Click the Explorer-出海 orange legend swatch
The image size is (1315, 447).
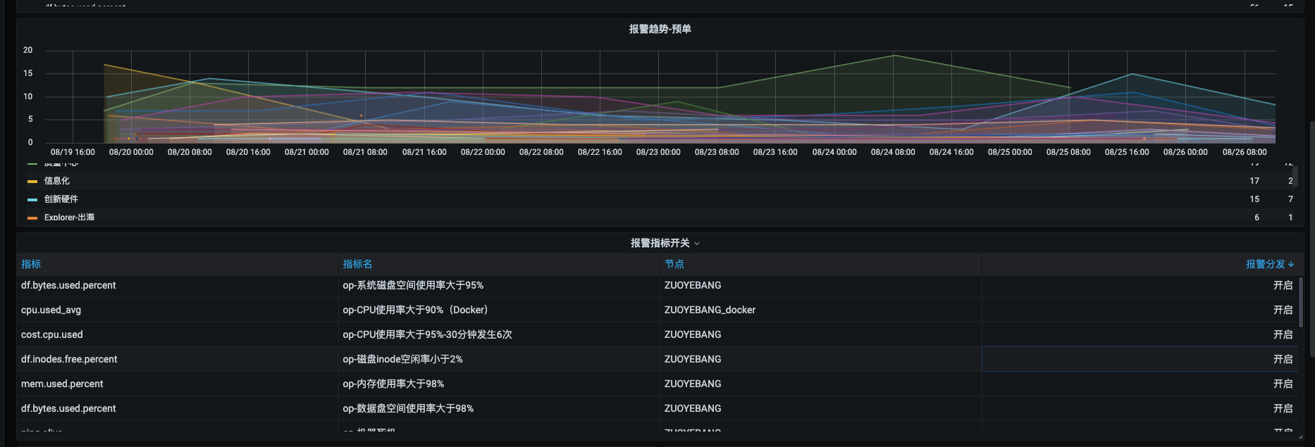[x=32, y=218]
